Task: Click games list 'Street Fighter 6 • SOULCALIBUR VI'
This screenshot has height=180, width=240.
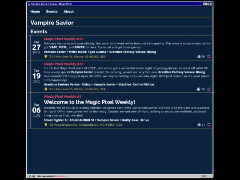Action: (x=96, y=120)
